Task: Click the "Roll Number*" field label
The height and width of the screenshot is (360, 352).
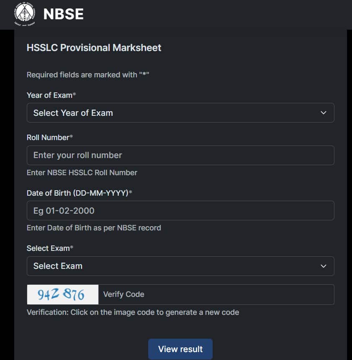Action: point(50,137)
